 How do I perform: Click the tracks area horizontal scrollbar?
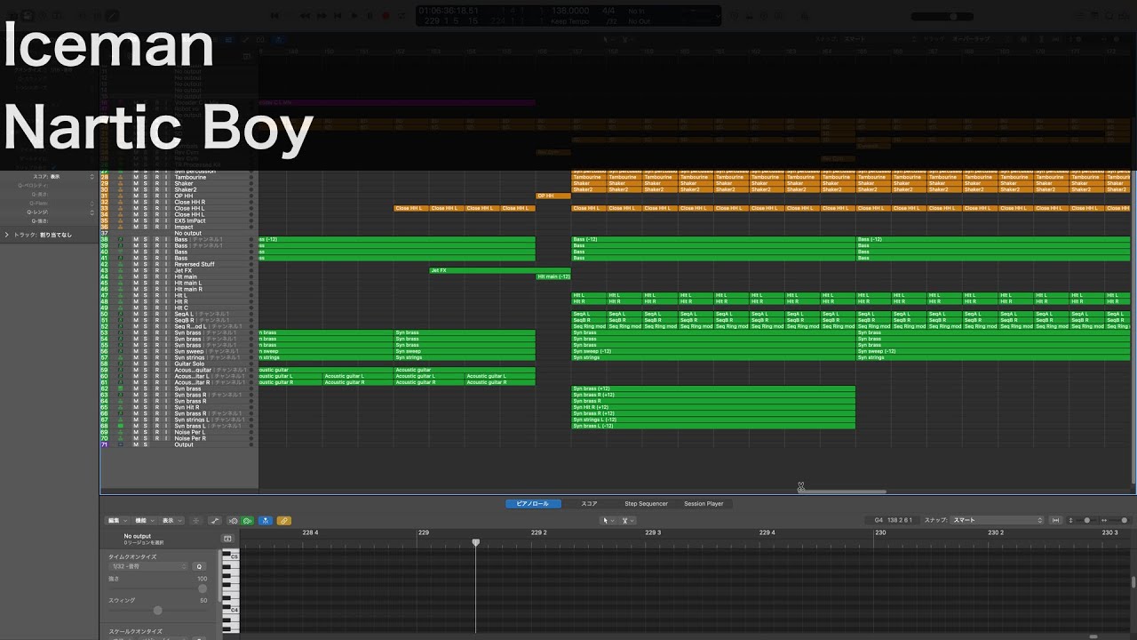(842, 492)
